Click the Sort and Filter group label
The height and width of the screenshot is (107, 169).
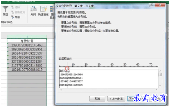click(7, 22)
